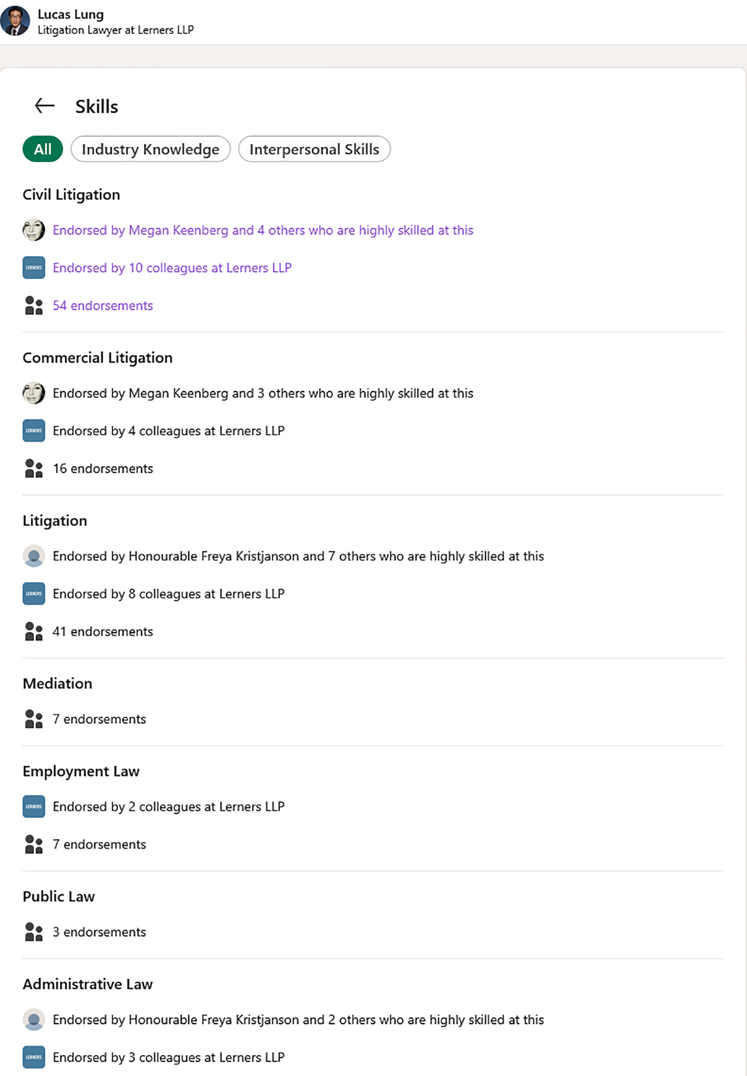Open Endorsed by 10 colleagues at Lerners LLP
747x1076 pixels.
[172, 268]
